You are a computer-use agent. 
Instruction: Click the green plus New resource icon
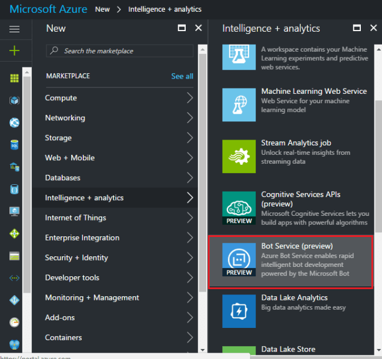click(x=14, y=50)
